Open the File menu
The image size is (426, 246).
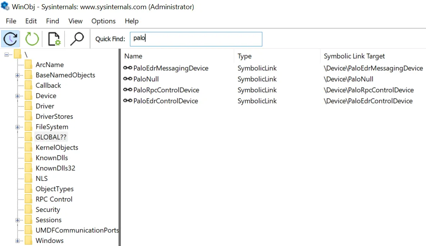coord(11,21)
